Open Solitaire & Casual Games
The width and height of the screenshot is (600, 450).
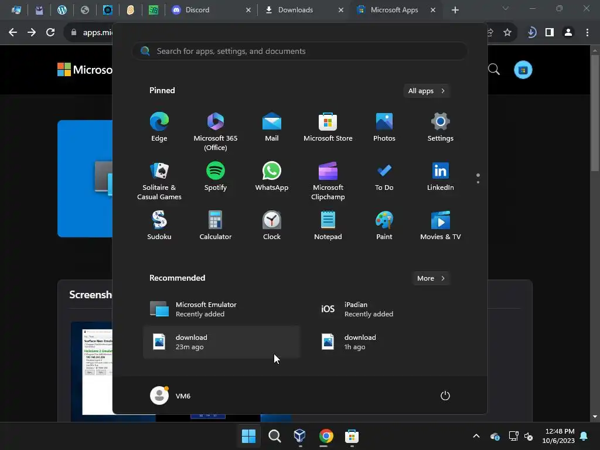tap(159, 181)
